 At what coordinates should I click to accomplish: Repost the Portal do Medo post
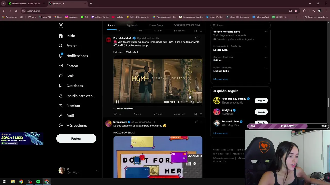(137, 114)
